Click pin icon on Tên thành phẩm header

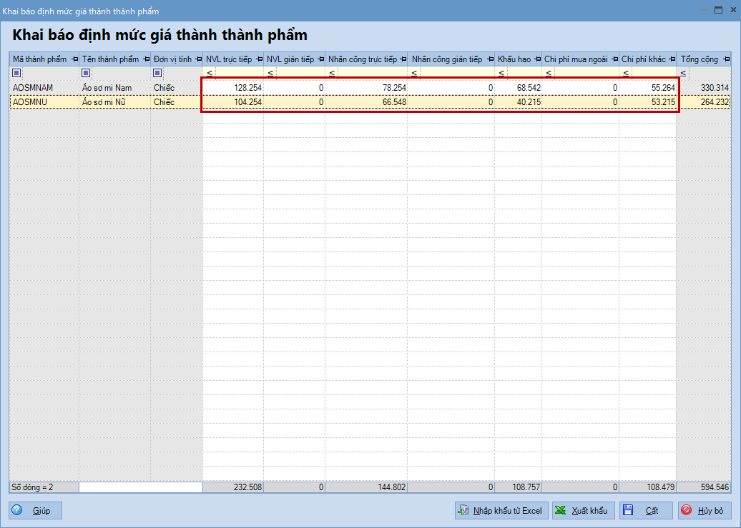click(146, 59)
